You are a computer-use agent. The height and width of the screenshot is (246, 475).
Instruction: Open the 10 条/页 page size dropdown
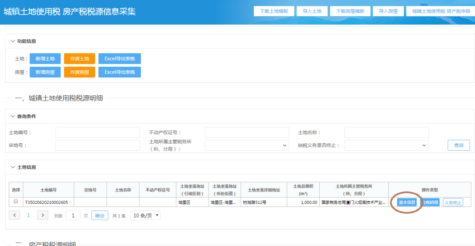tap(146, 215)
